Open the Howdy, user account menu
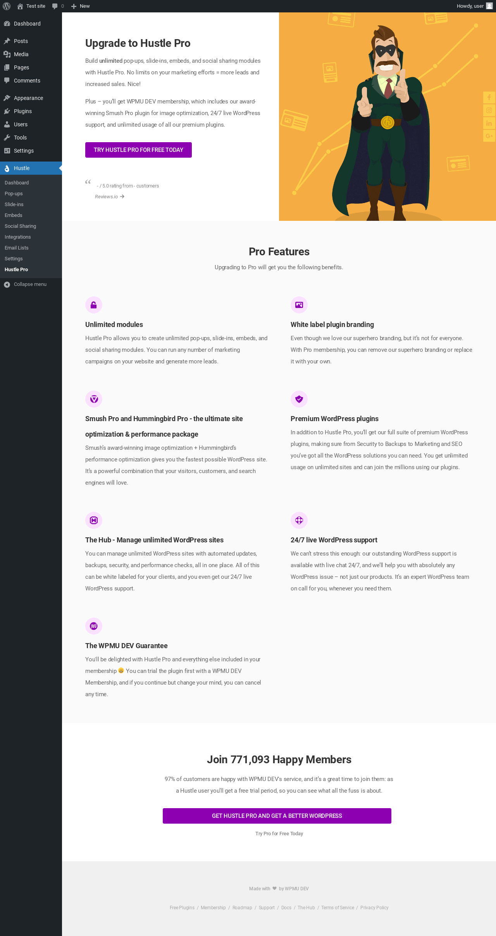The width and height of the screenshot is (496, 936). click(x=470, y=6)
